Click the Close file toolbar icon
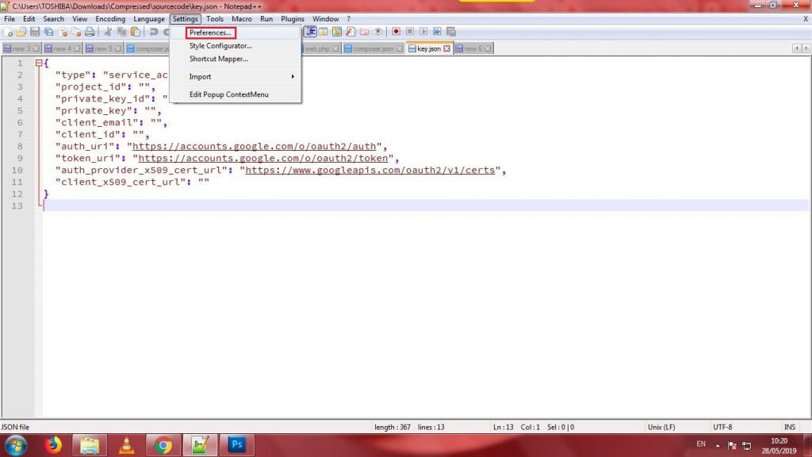Viewport: 812px width, 457px height. pyautogui.click(x=63, y=32)
